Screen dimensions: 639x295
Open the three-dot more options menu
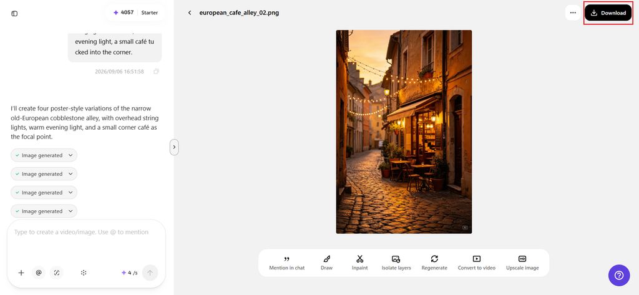pos(573,12)
